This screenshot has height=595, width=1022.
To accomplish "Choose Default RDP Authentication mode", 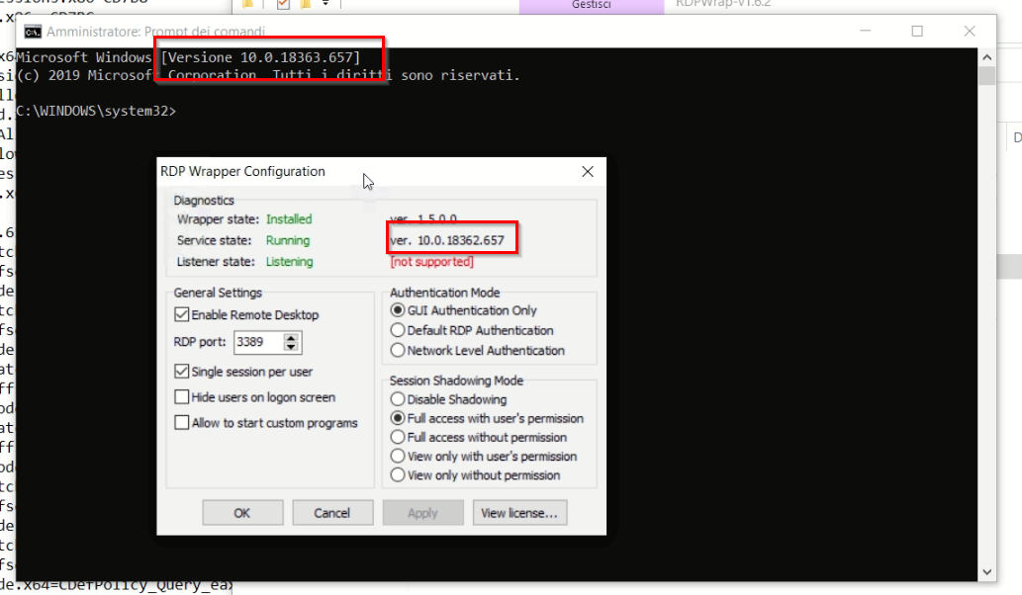I will [397, 330].
